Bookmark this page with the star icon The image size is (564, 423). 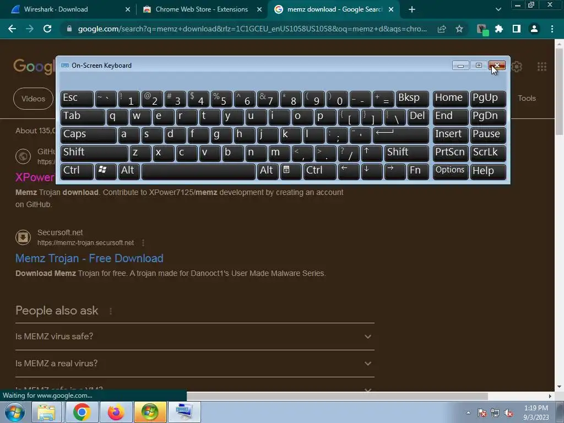click(x=459, y=29)
